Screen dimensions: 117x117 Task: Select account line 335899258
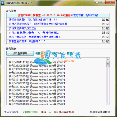tap(37, 97)
